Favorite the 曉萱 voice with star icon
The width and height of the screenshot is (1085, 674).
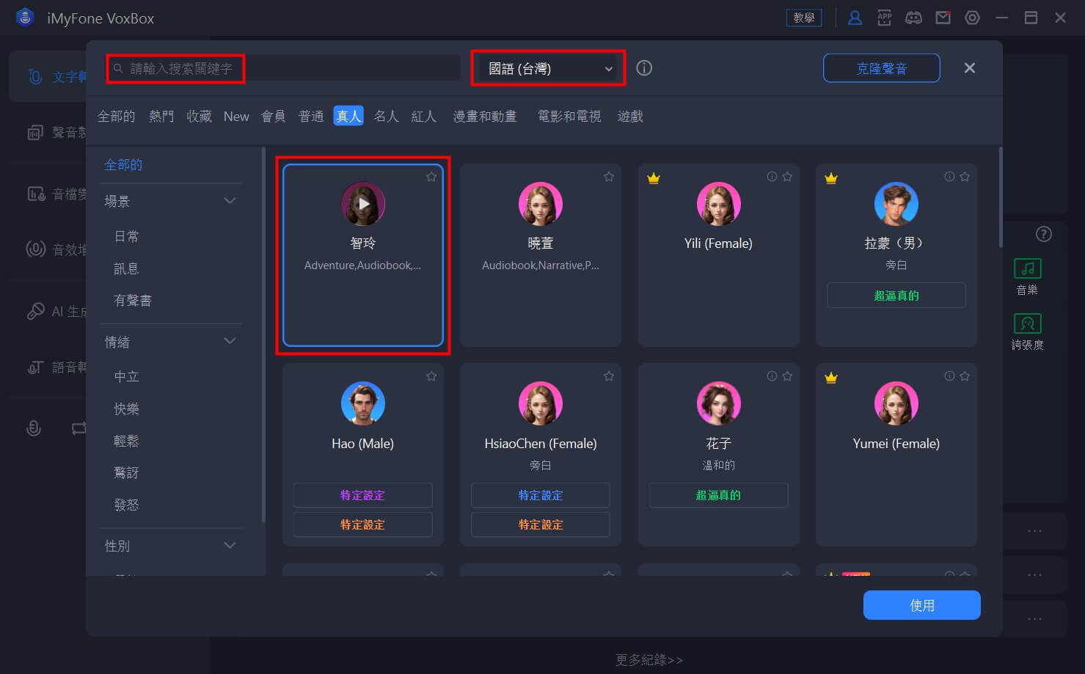pos(609,177)
